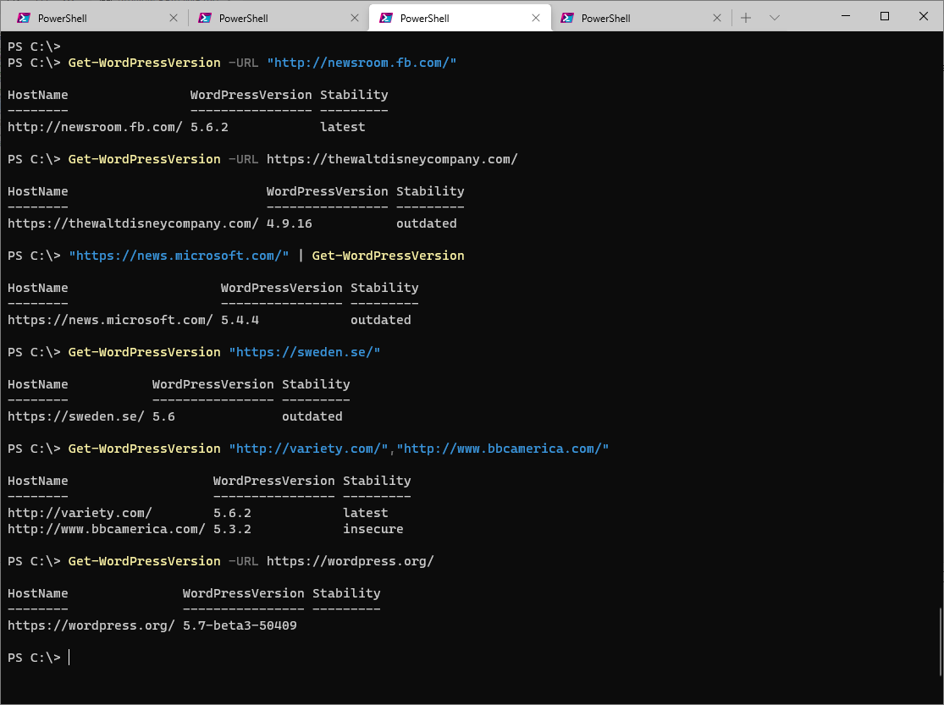This screenshot has height=705, width=944.
Task: Maximize the Windows Terminal window
Action: [x=885, y=16]
